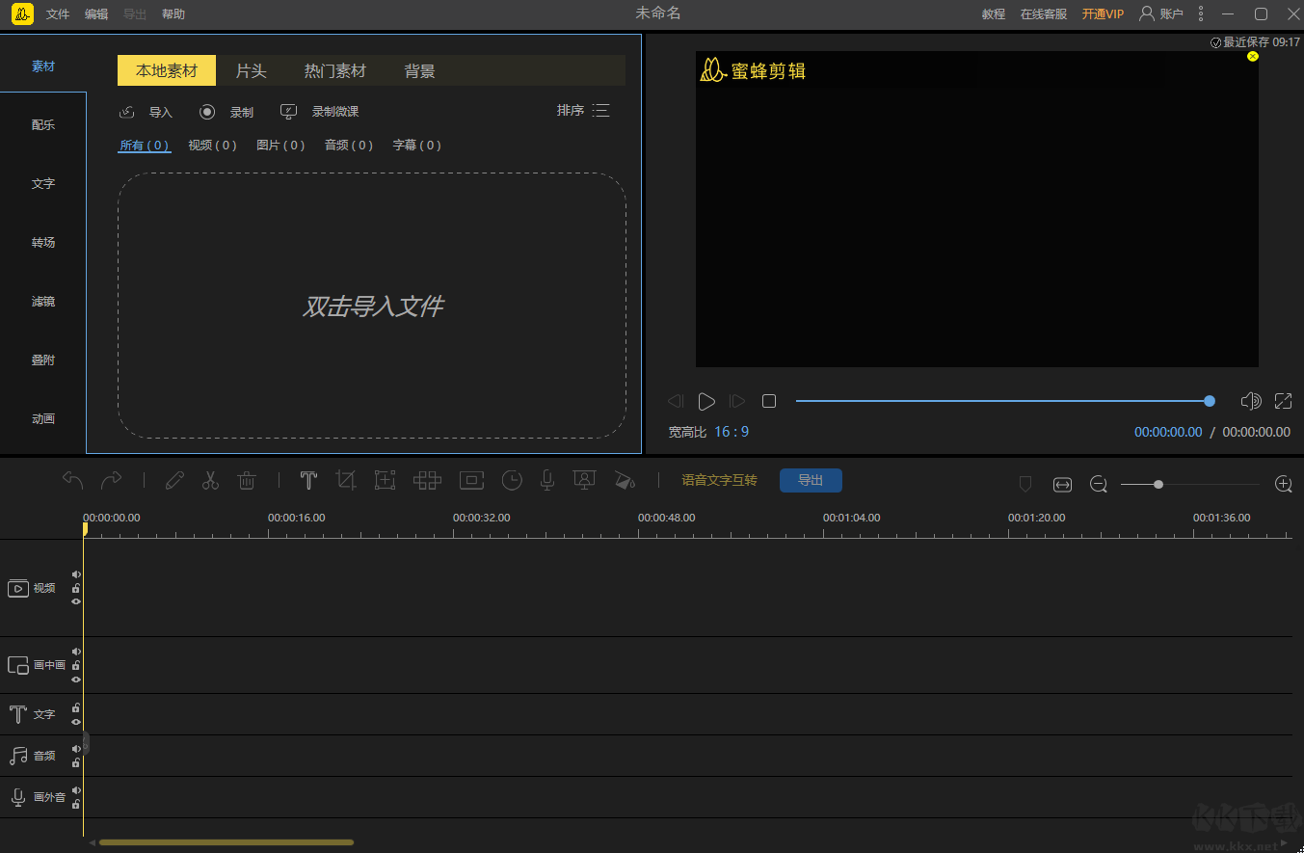Mute the 视频 track
Image resolution: width=1304 pixels, height=853 pixels.
pyautogui.click(x=76, y=574)
